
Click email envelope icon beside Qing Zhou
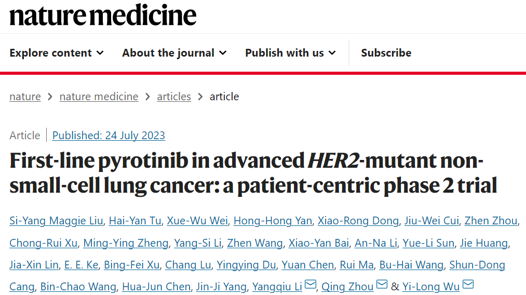(382, 285)
